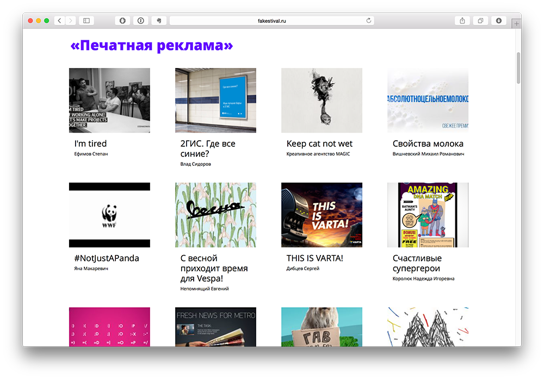544x379 pixels.
Task: Toggle the Safari sidebar
Action: (x=86, y=21)
